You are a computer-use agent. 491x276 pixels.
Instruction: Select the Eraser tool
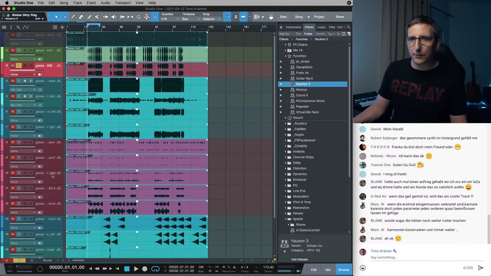pos(81,17)
